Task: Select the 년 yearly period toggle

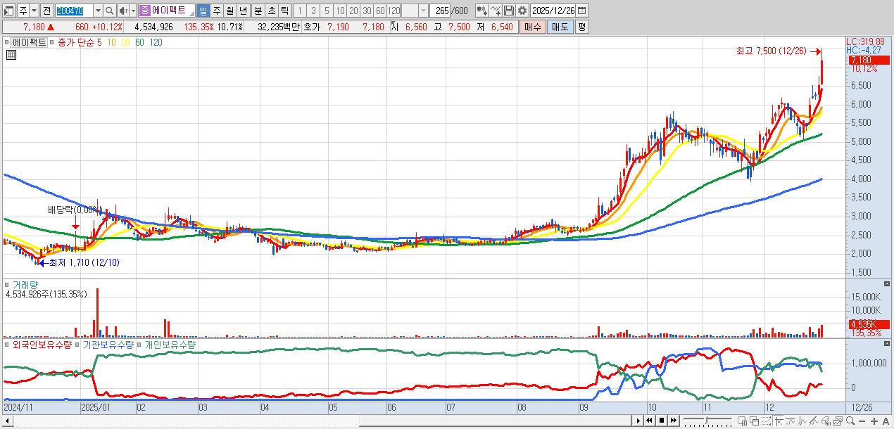Action: click(x=243, y=11)
